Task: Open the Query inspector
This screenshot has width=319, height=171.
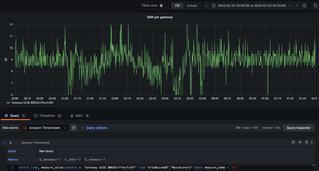Action: (x=298, y=128)
